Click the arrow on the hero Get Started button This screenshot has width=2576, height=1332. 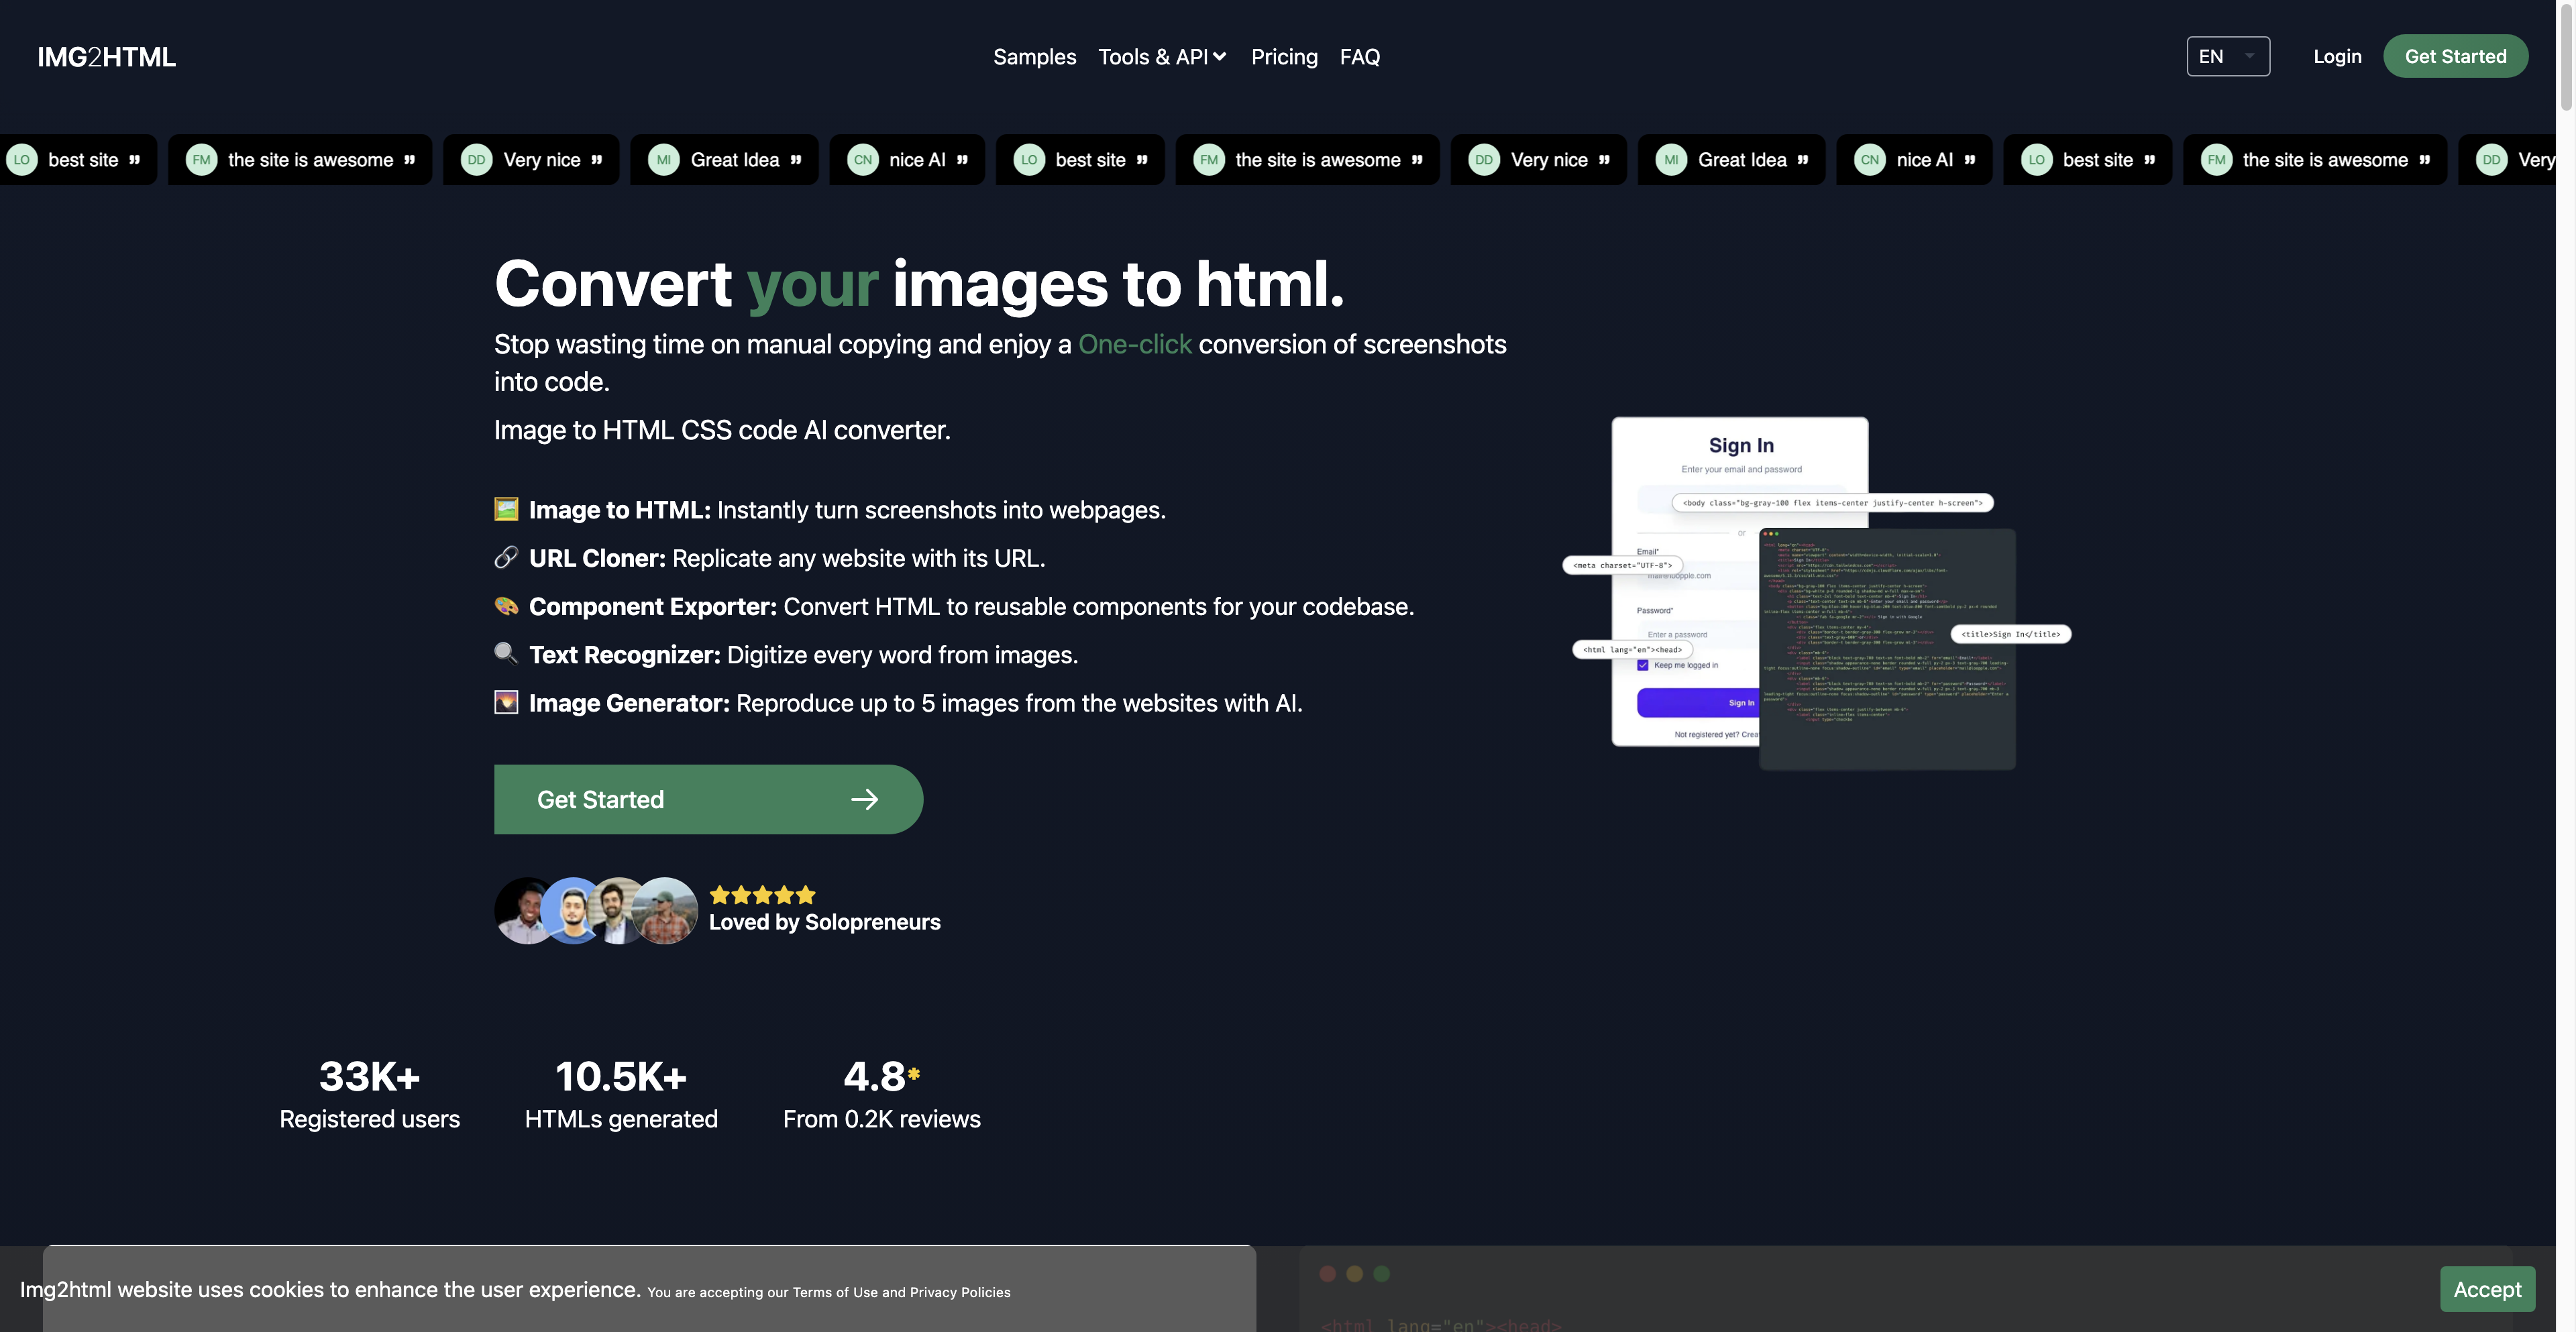click(864, 799)
